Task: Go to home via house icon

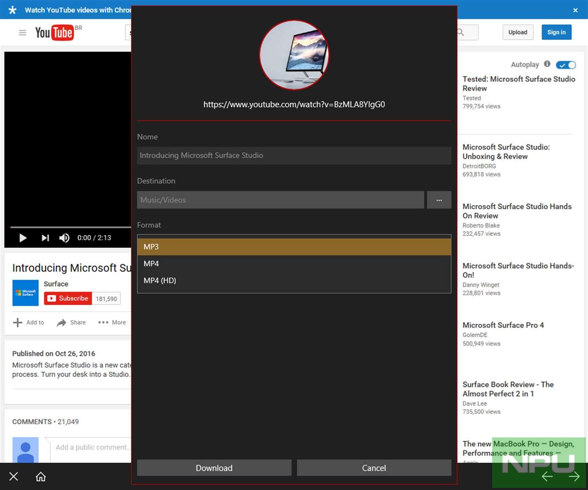Action: pos(41,477)
